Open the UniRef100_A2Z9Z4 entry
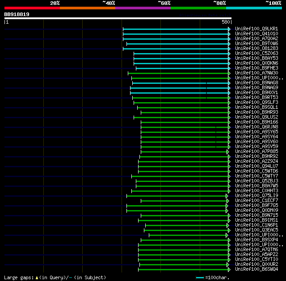Screen dimensions: 286x281 tap(257, 161)
